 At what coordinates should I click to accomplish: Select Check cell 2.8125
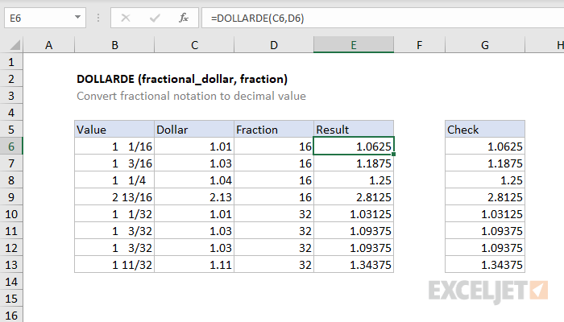pos(484,197)
